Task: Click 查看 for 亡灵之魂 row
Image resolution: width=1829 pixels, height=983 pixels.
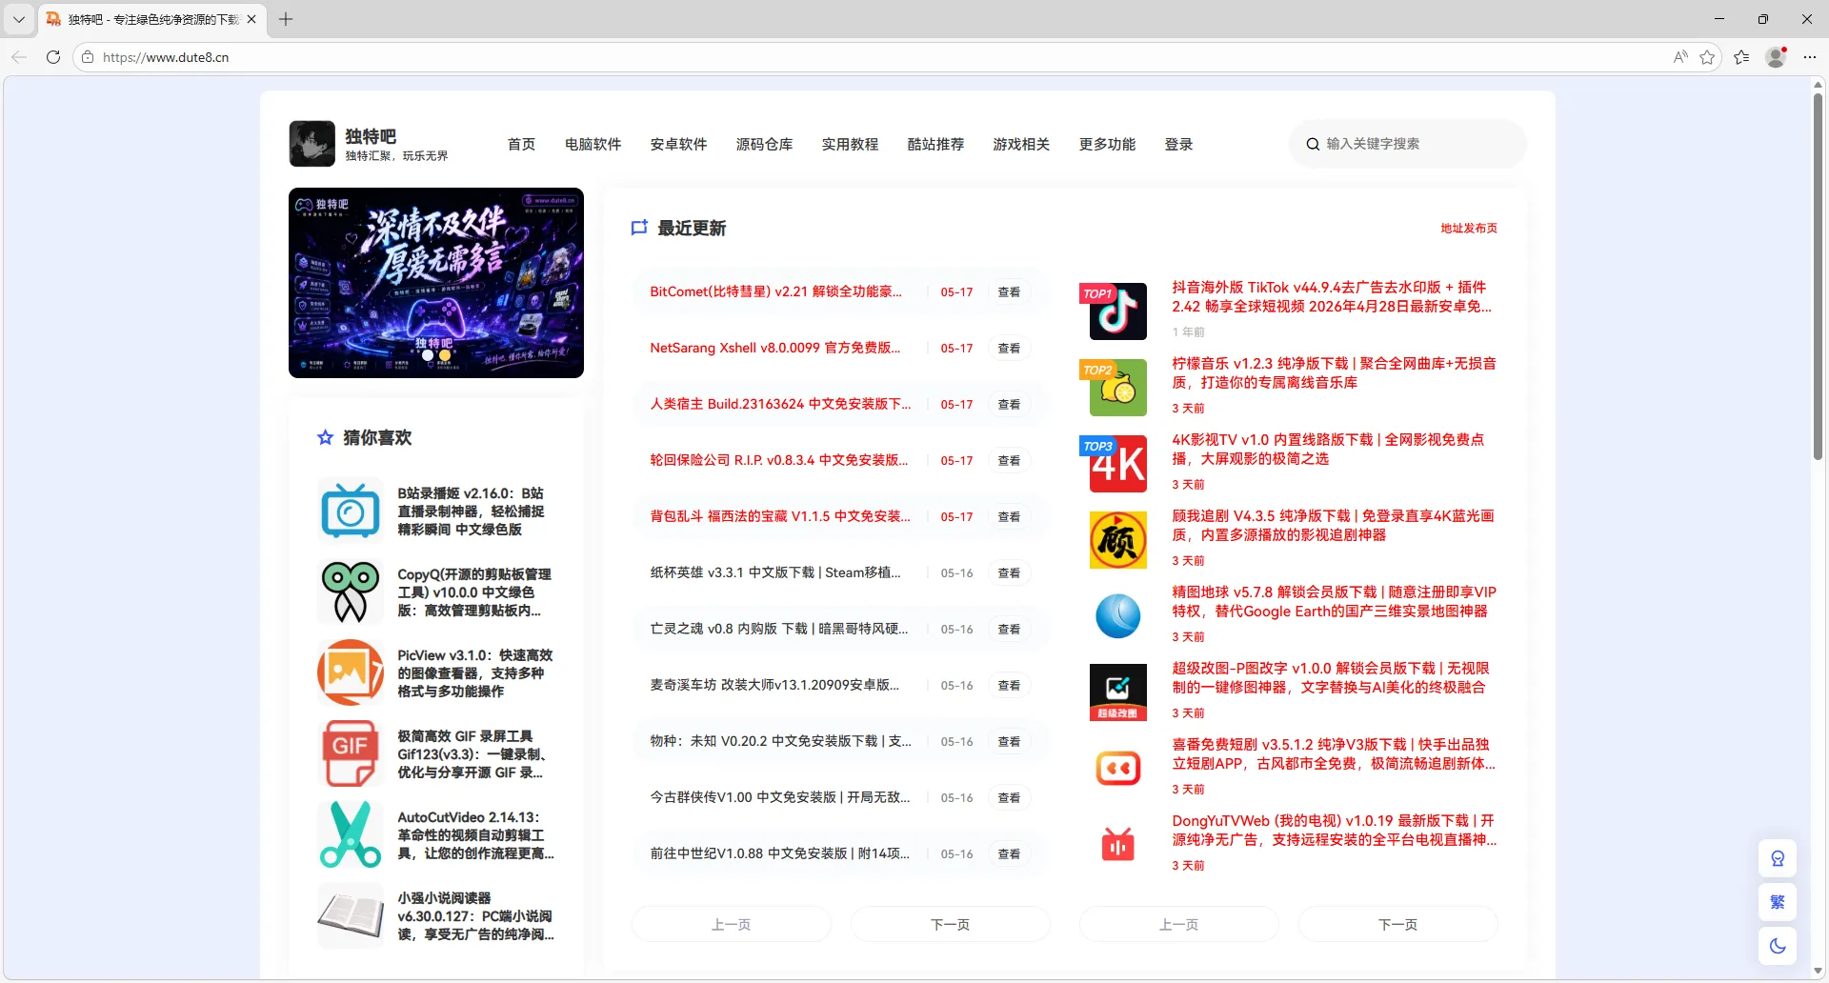Action: [x=1009, y=629]
